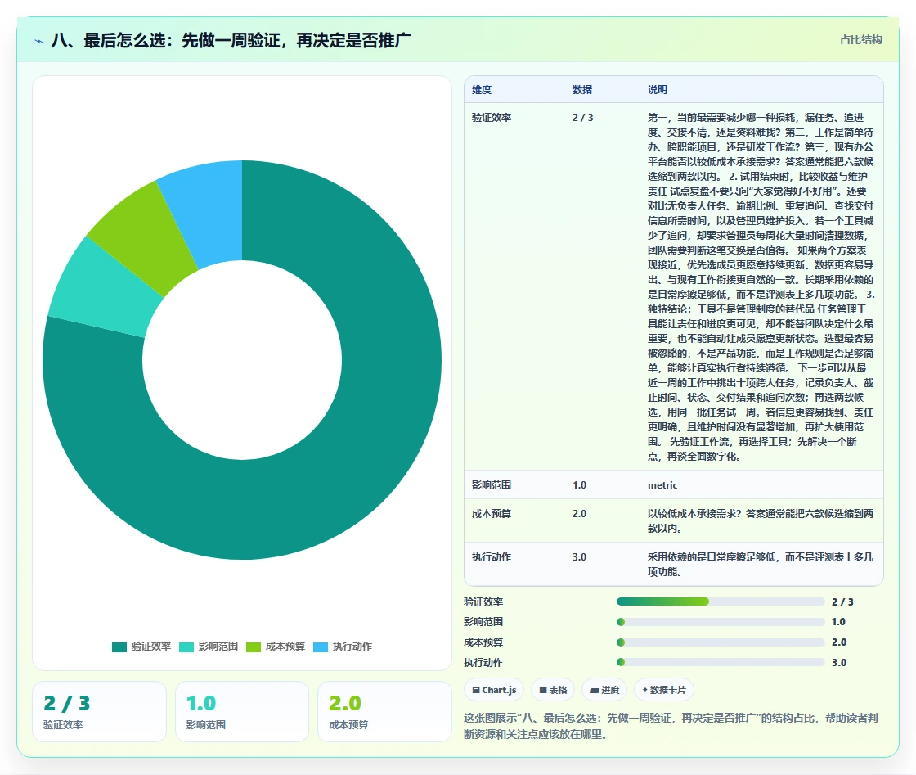Viewport: 916px width, 775px height.
Task: Click the 2.0 value in the table
Action: pyautogui.click(x=580, y=514)
